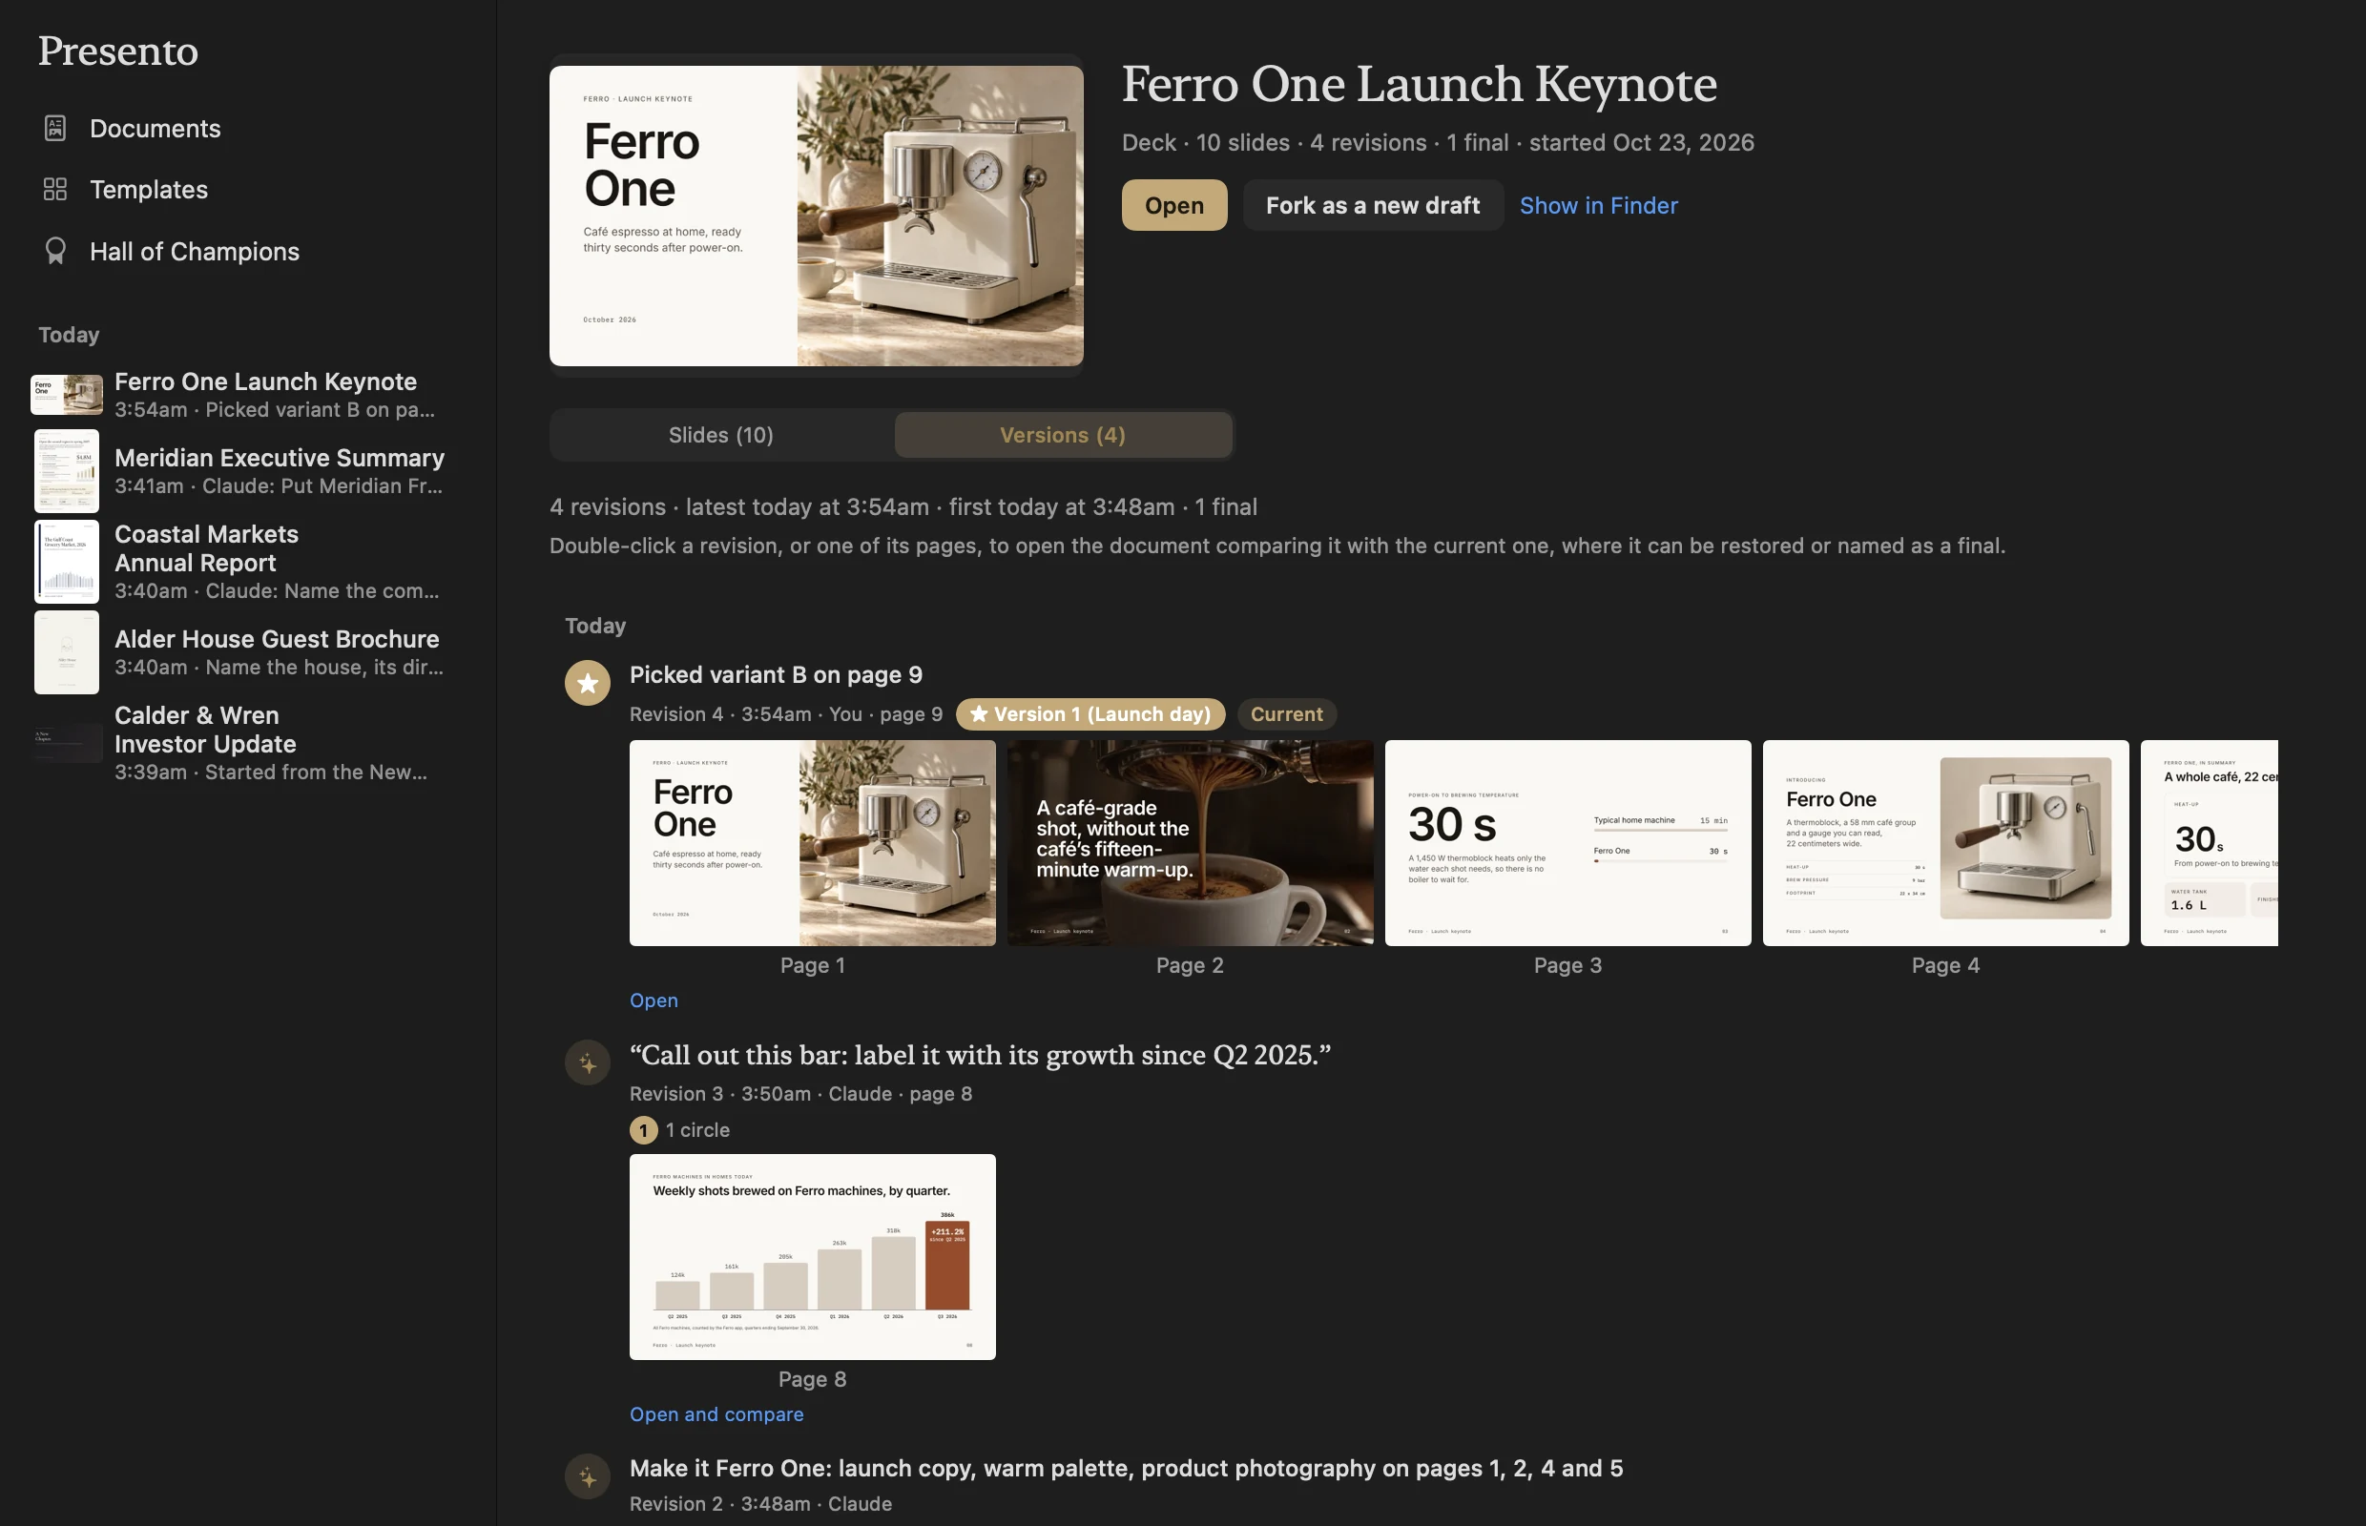Select Meridian Executive Summary document
2366x1526 pixels.
coord(248,471)
